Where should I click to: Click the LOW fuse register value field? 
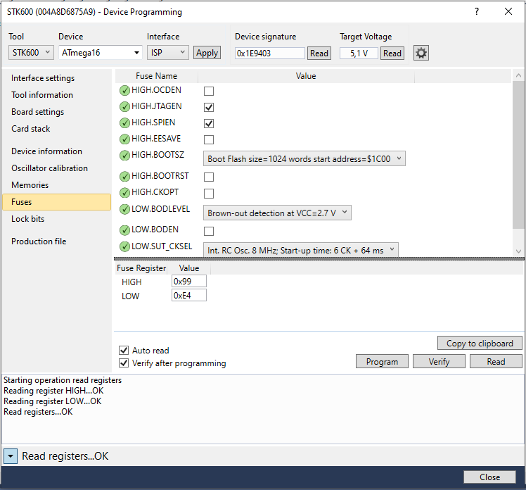(189, 296)
